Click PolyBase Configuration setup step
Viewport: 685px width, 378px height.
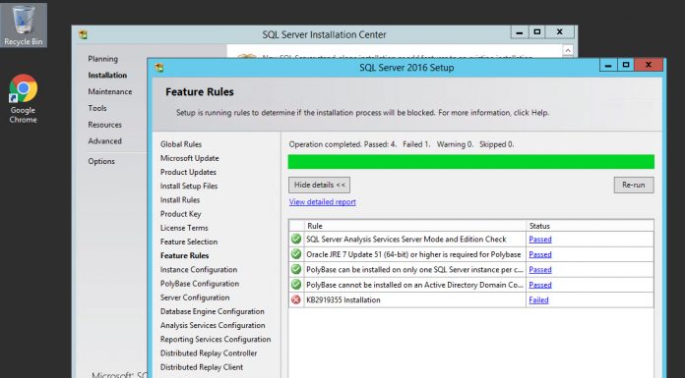point(200,284)
